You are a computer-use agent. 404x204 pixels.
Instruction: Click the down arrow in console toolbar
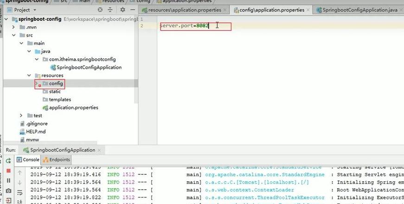tap(19, 183)
